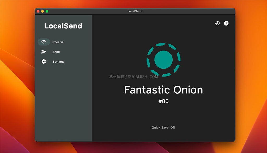Click the info icon in the corner

pos(226,23)
